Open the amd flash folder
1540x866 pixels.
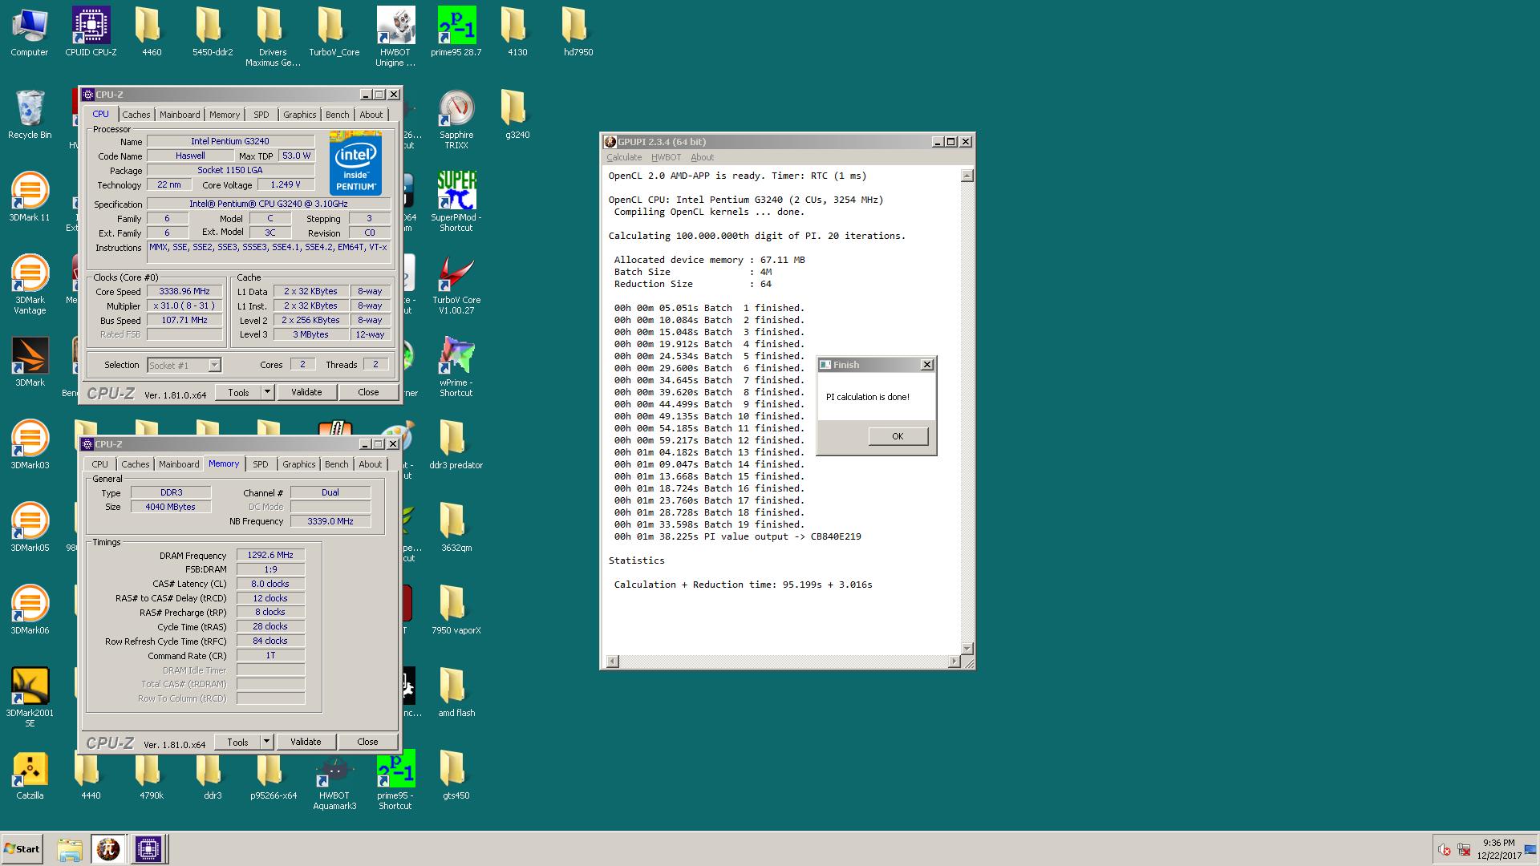tap(456, 693)
